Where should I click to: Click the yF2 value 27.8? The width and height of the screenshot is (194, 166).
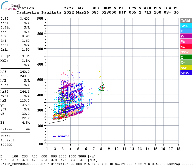[x=26, y=105]
